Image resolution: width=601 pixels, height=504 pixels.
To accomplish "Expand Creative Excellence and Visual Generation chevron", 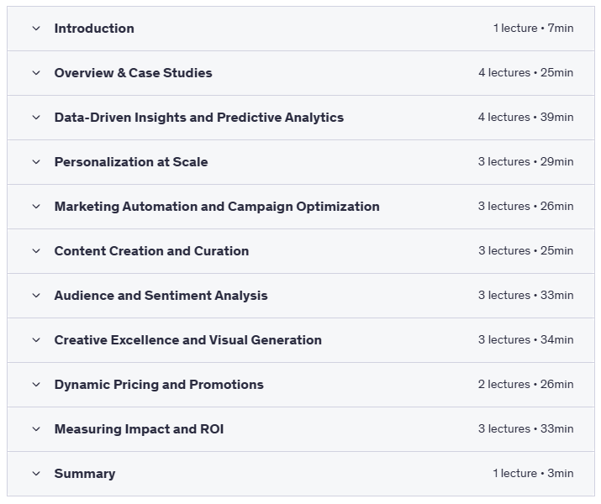I will 36,340.
